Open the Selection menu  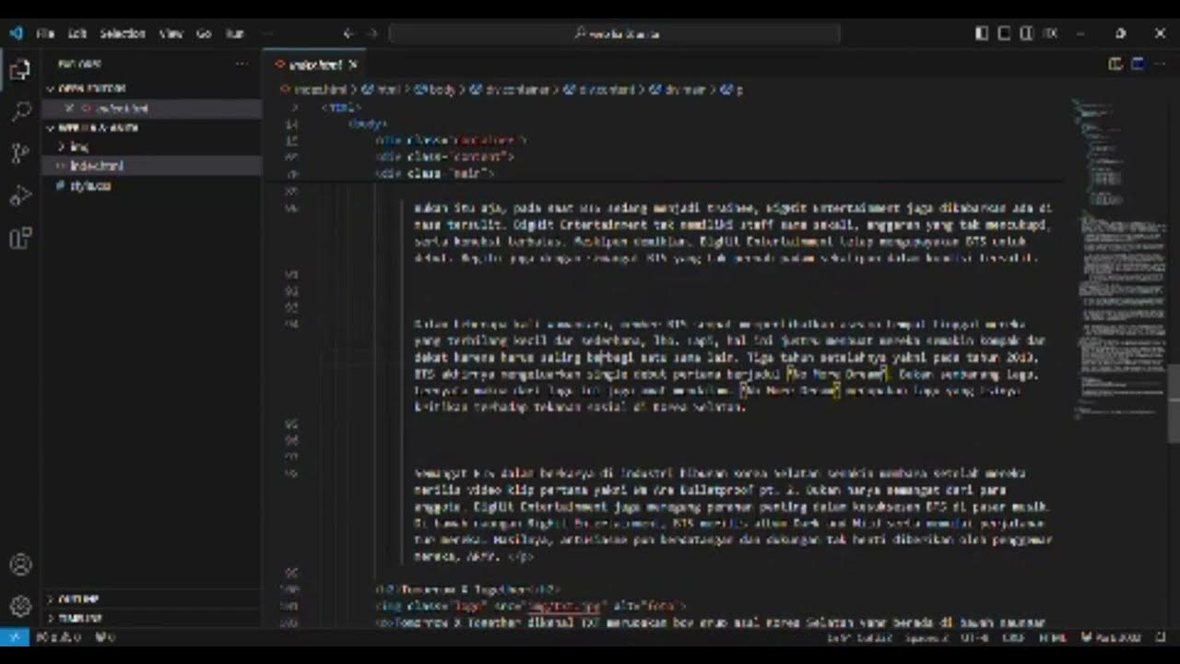(x=123, y=33)
